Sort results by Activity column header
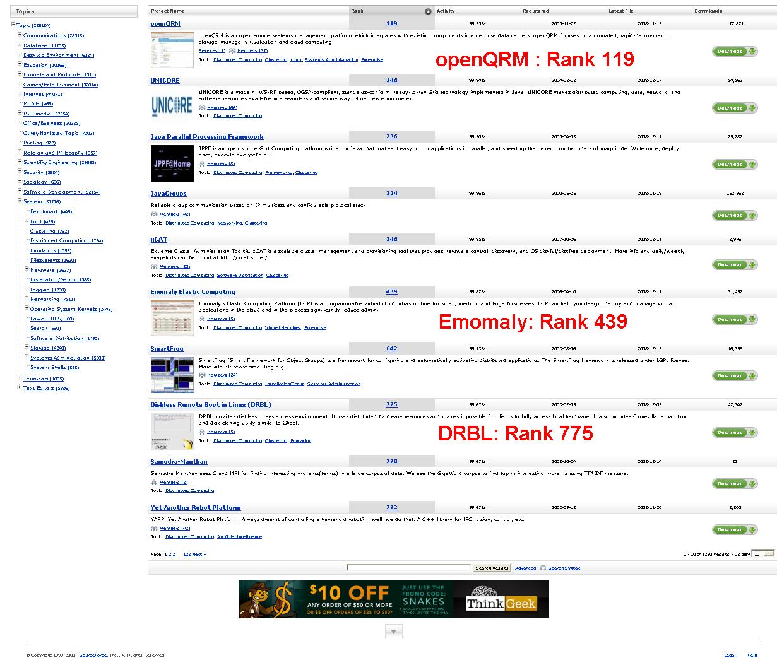The image size is (777, 658). [446, 11]
